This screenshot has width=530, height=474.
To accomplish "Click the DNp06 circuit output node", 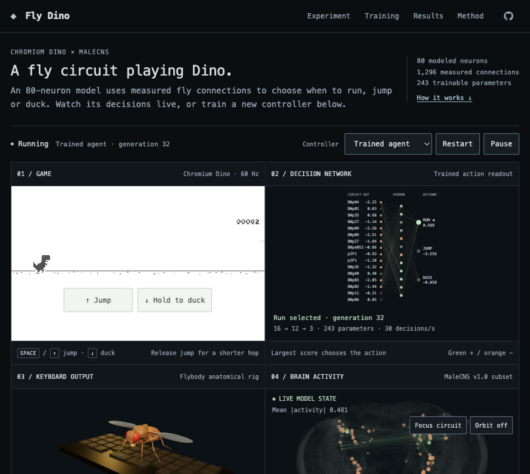I will 381,299.
